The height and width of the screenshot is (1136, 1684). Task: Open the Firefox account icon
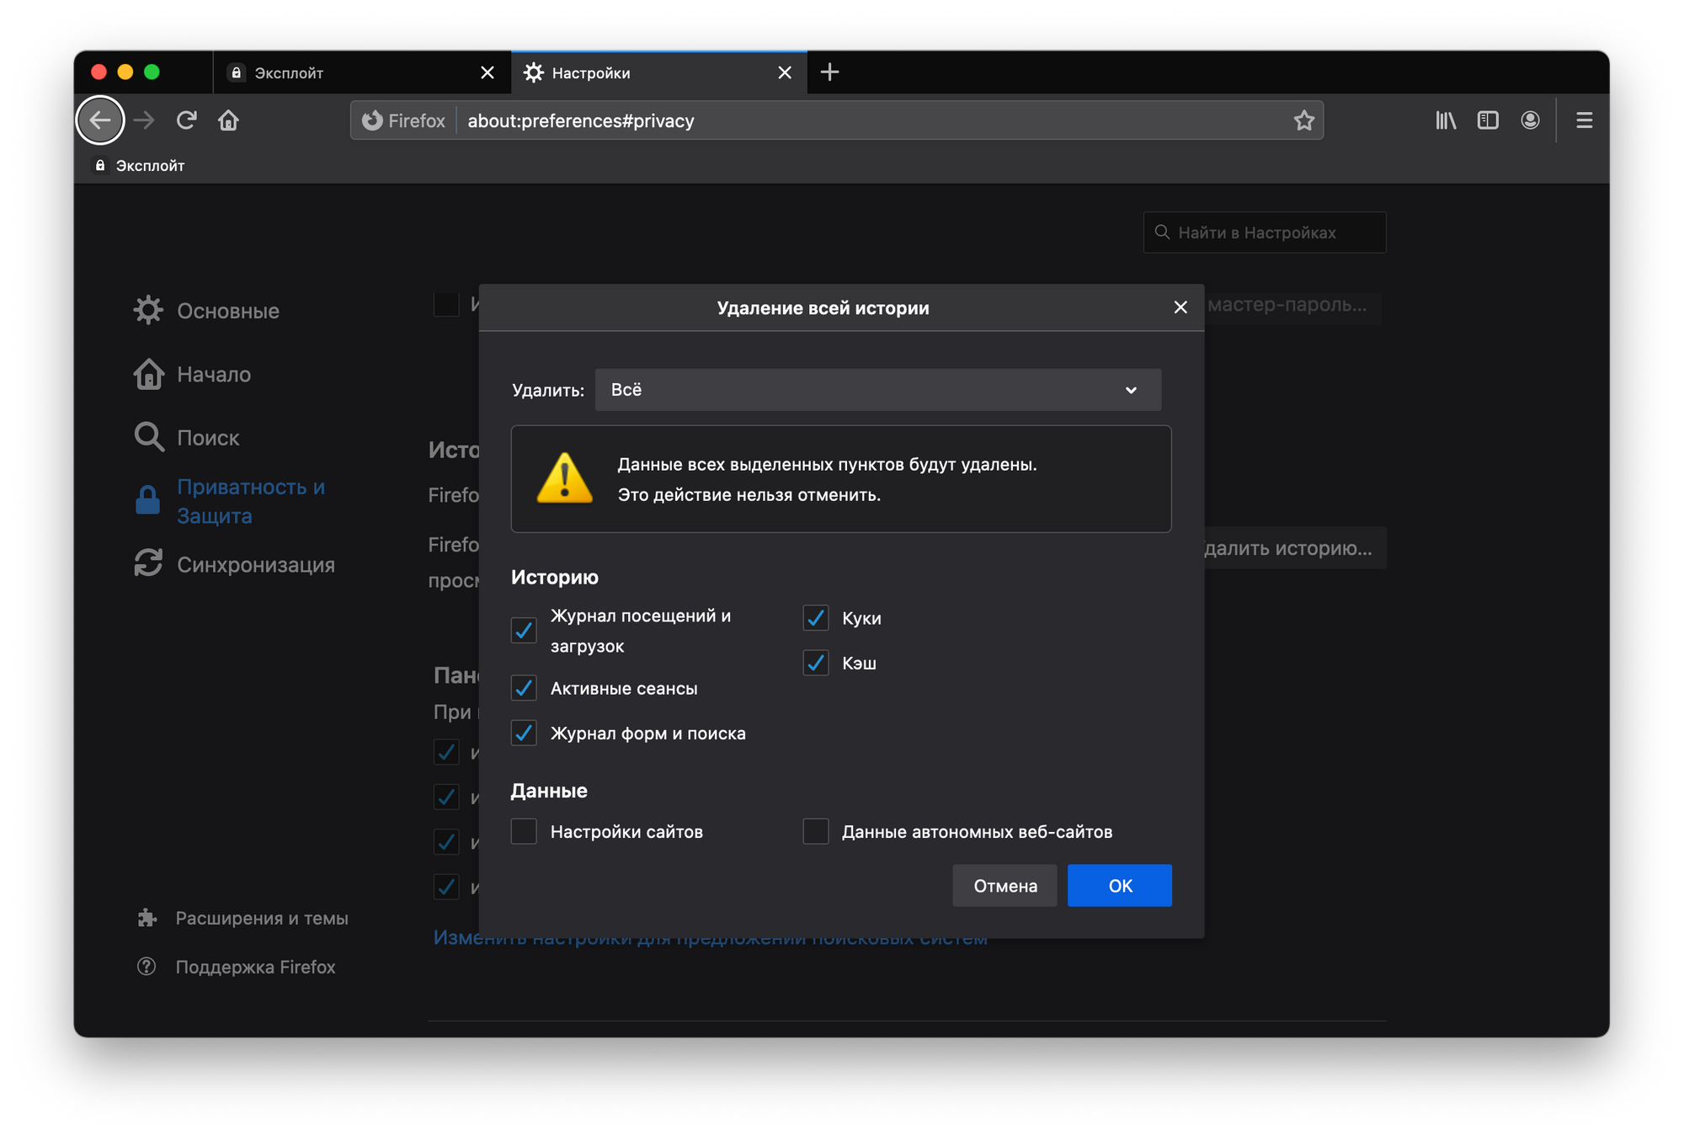click(1530, 120)
